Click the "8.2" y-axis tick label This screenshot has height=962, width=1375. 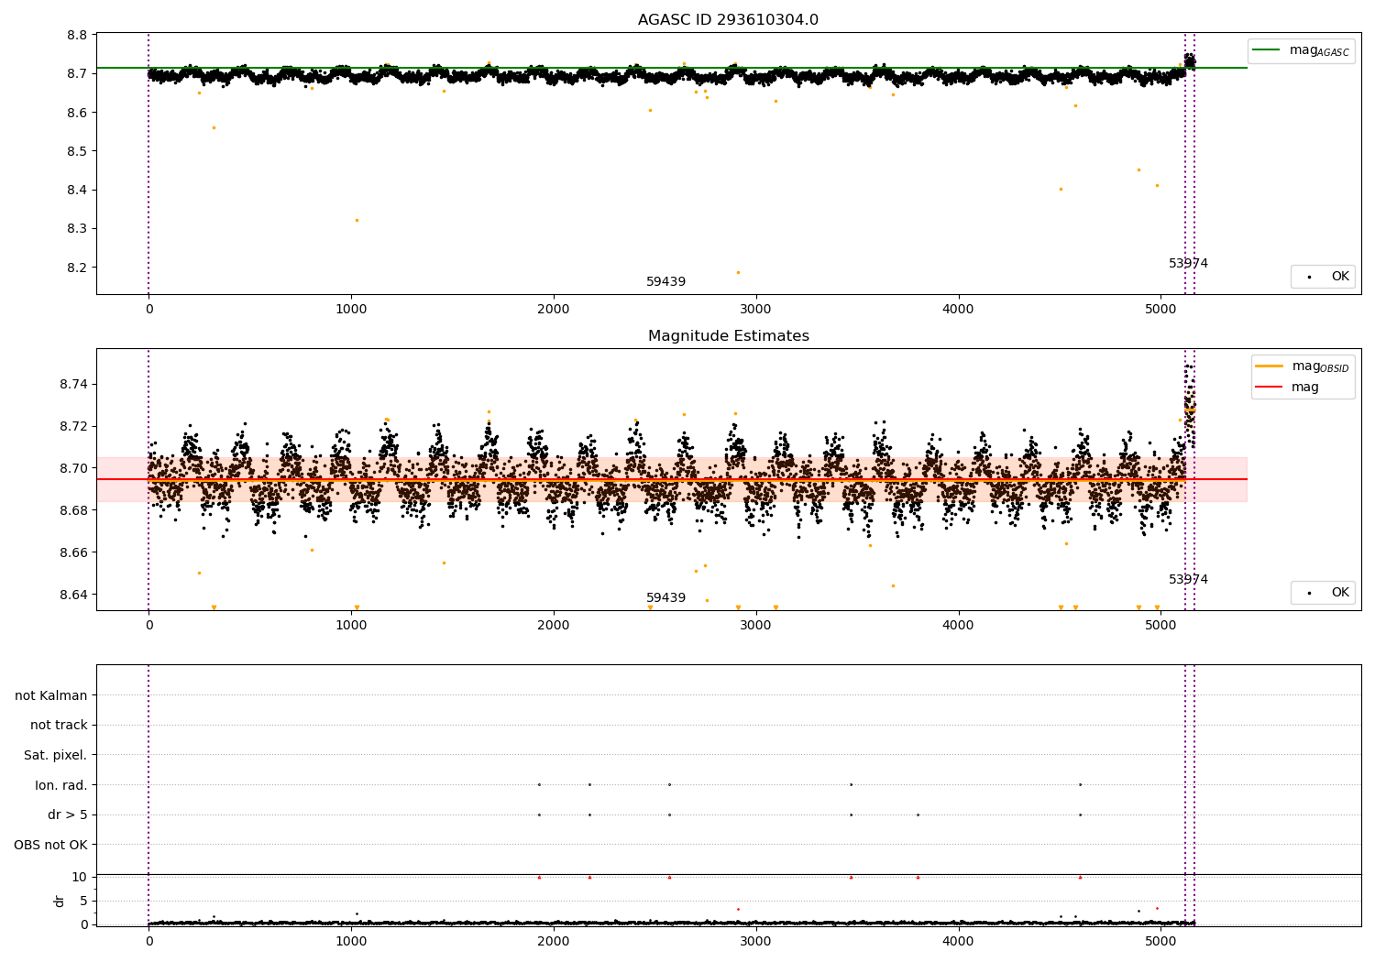[78, 268]
